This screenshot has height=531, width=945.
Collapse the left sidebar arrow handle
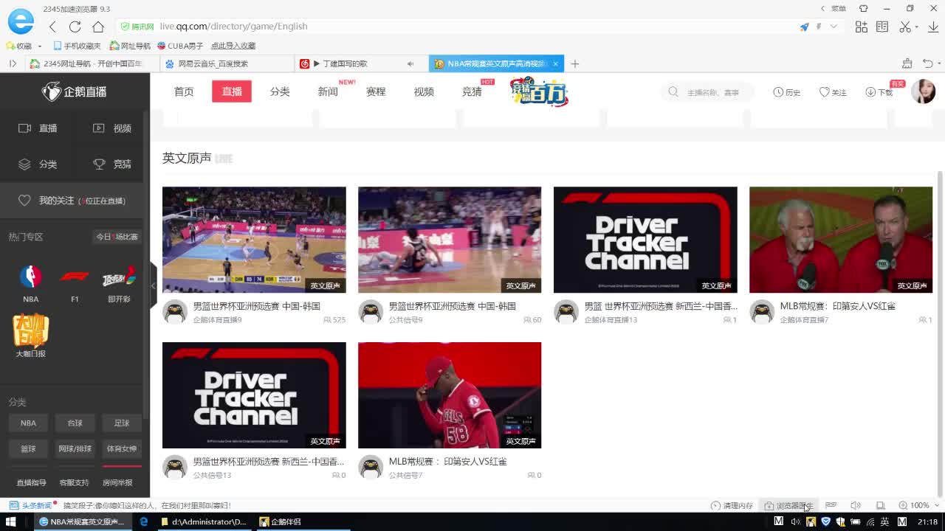click(x=153, y=285)
